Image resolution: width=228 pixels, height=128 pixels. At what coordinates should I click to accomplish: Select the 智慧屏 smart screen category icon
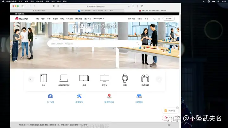(x=104, y=78)
